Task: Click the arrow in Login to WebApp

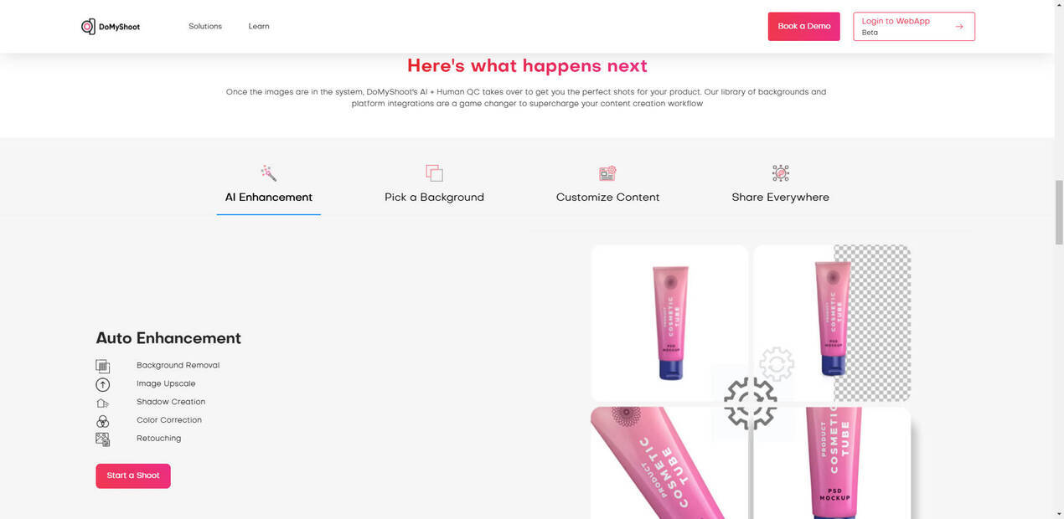Action: [959, 27]
